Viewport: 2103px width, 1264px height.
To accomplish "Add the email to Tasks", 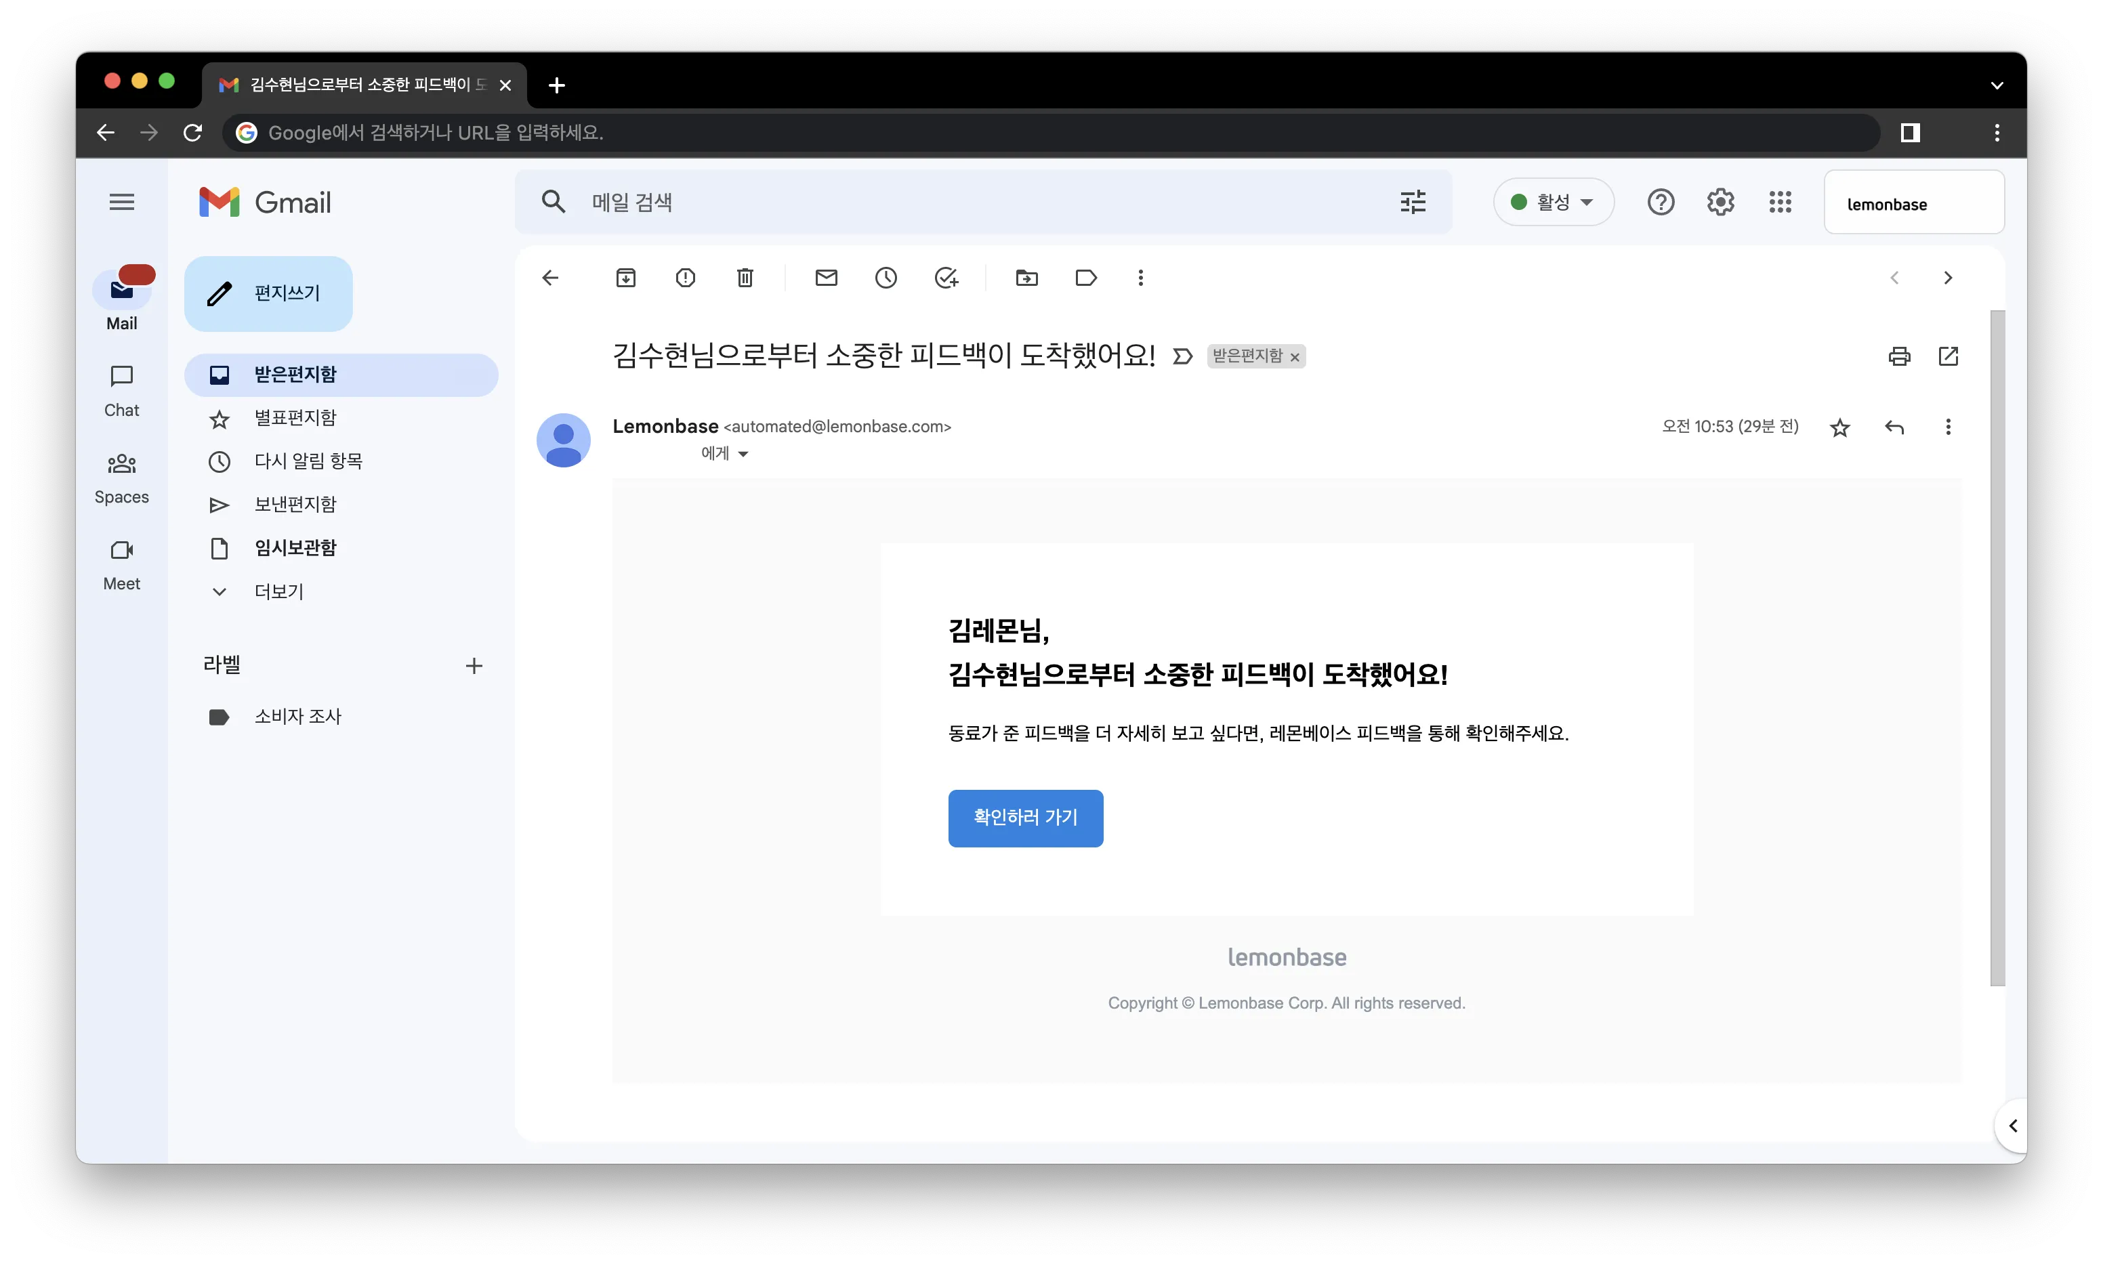I will pos(945,278).
